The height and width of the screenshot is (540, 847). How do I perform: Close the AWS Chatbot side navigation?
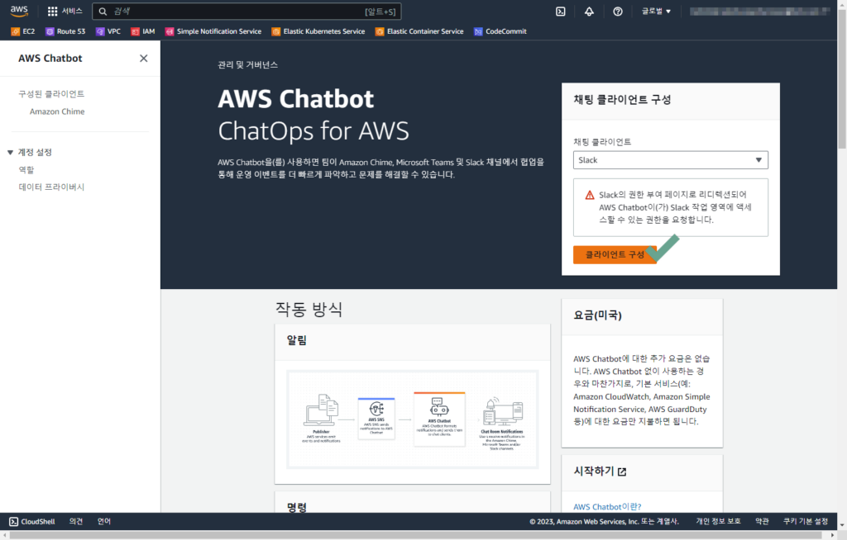(144, 59)
